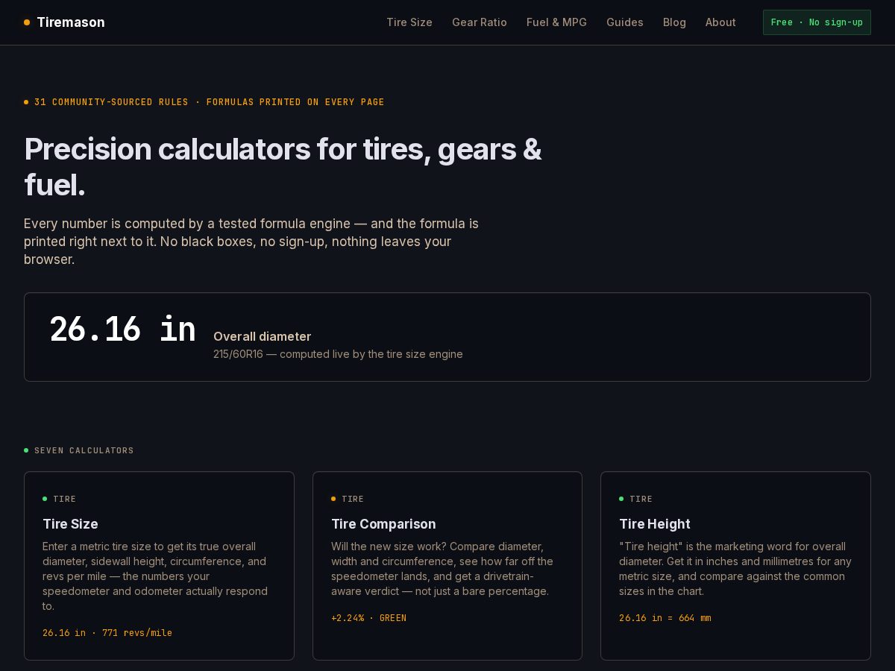Click the Tire Height card description text
Viewport: 895px width, 671px height.
[735, 569]
